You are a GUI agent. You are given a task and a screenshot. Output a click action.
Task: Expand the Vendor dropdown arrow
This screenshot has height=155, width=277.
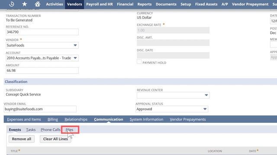[x=75, y=45]
